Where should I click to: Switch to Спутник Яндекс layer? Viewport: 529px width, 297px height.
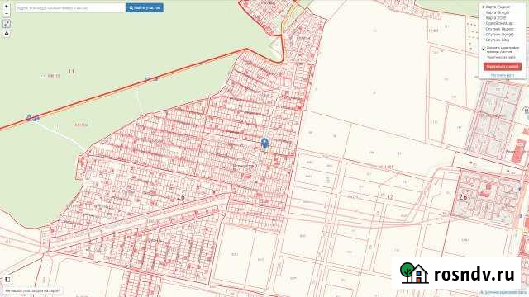[x=499, y=29]
